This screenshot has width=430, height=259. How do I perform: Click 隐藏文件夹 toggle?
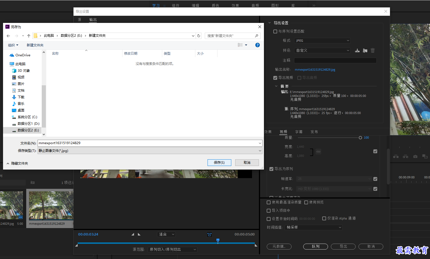click(17, 163)
